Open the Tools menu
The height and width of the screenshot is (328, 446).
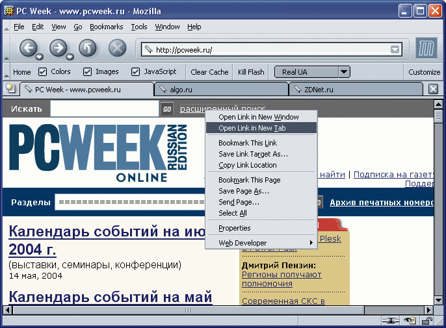pos(139,27)
